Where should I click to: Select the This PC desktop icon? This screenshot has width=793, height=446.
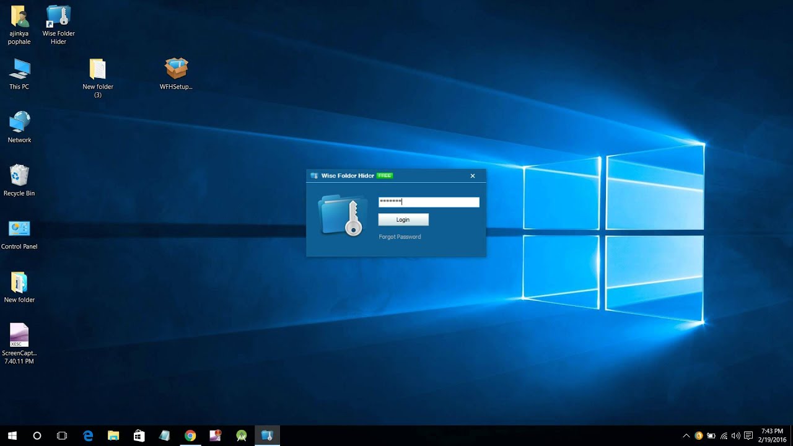[19, 74]
